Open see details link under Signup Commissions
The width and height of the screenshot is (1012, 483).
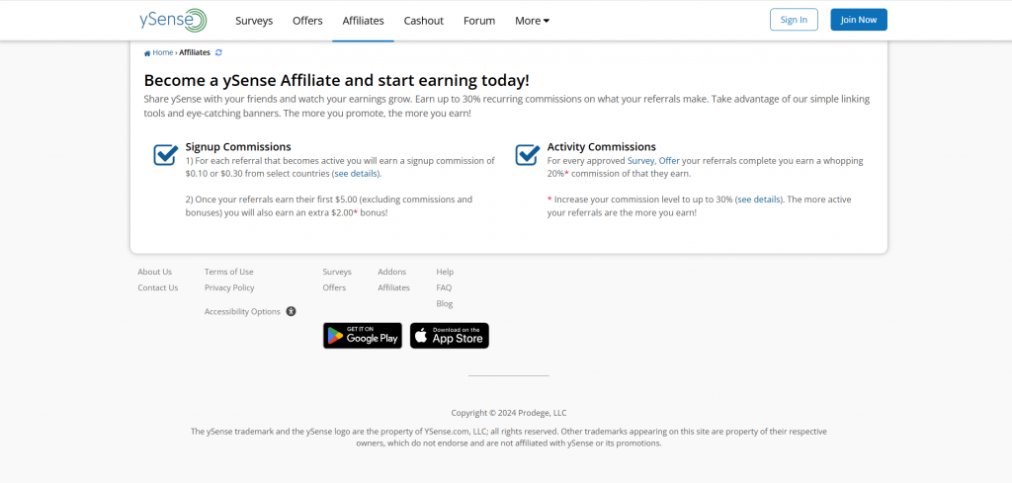[x=356, y=174]
